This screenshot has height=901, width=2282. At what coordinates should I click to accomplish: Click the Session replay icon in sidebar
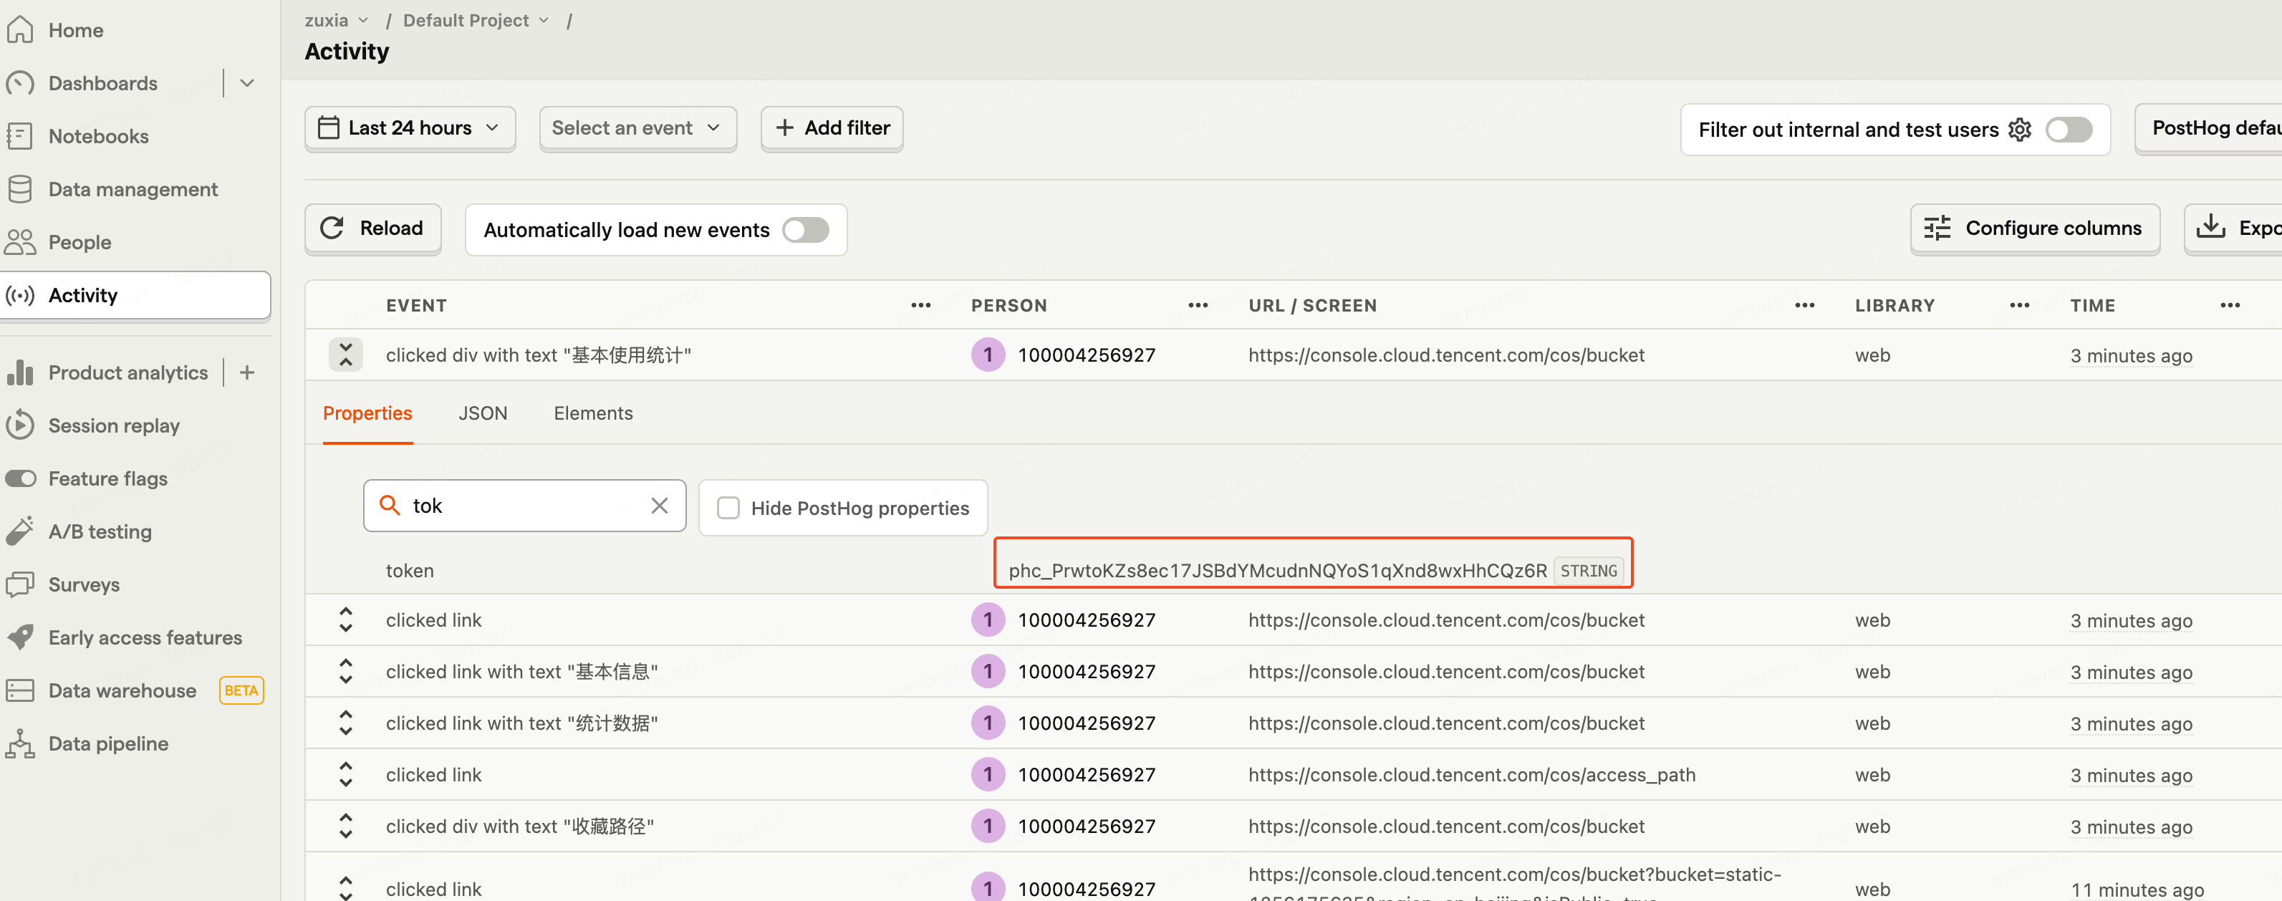[20, 425]
